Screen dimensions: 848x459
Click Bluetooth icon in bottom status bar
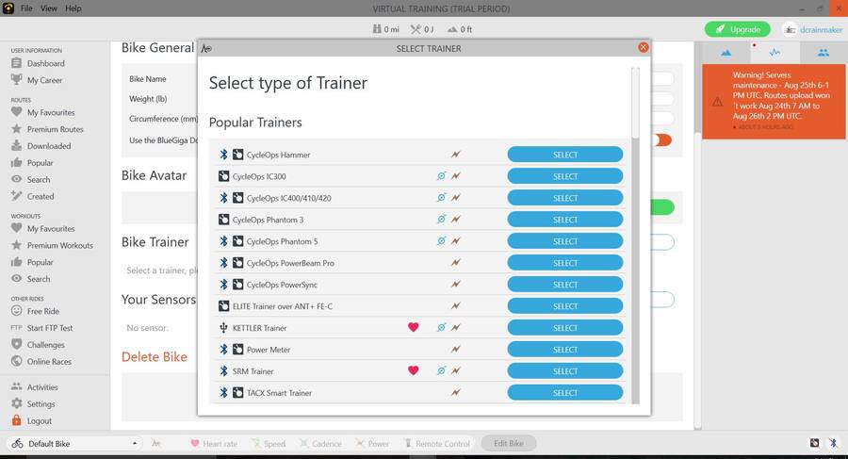click(x=834, y=443)
